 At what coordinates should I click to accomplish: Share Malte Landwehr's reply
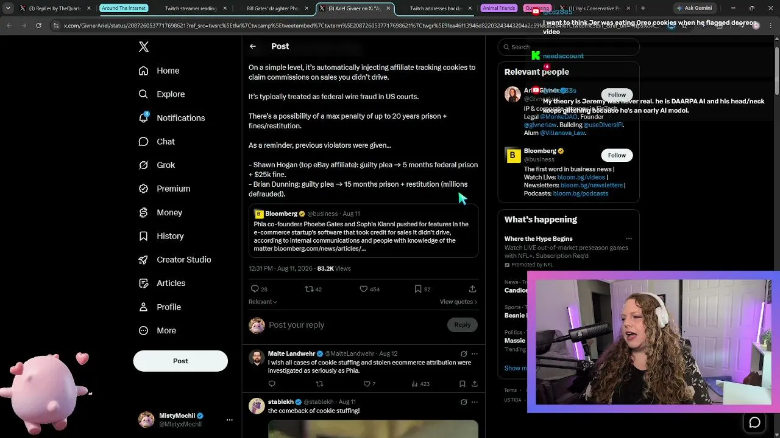pyautogui.click(x=475, y=384)
